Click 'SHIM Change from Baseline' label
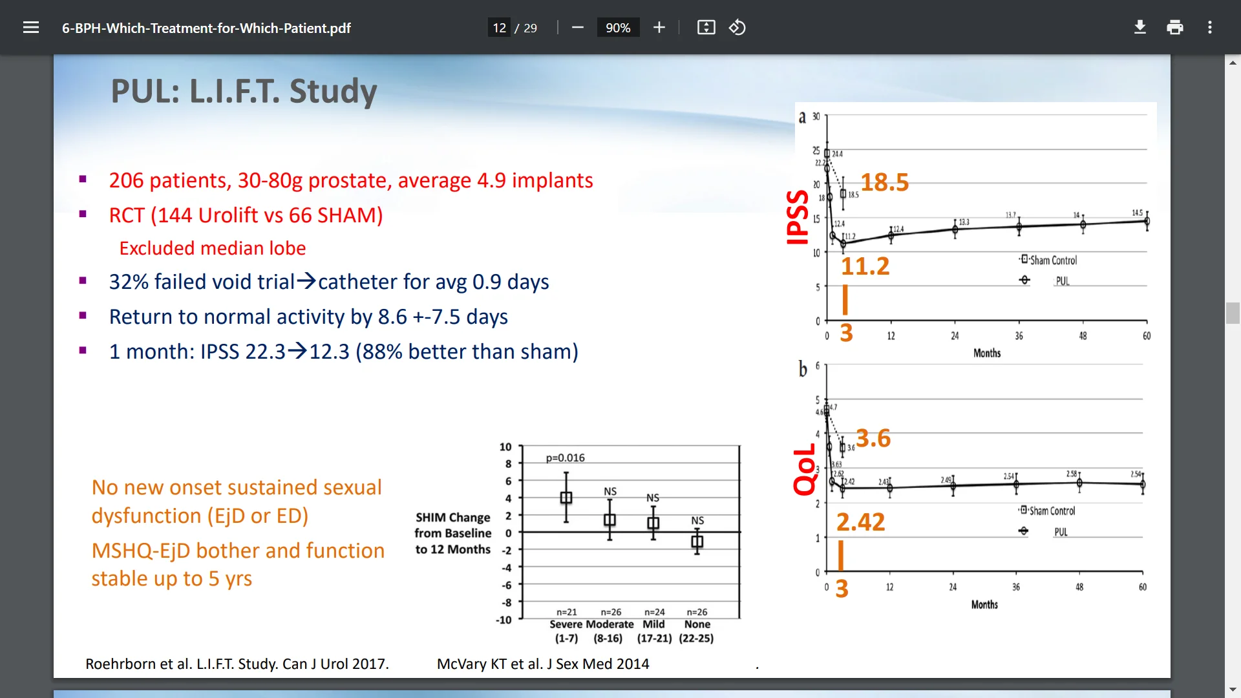Screen dimensions: 1241x698 point(452,533)
